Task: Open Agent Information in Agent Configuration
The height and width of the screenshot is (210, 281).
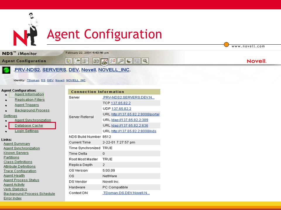Action: 29,94
